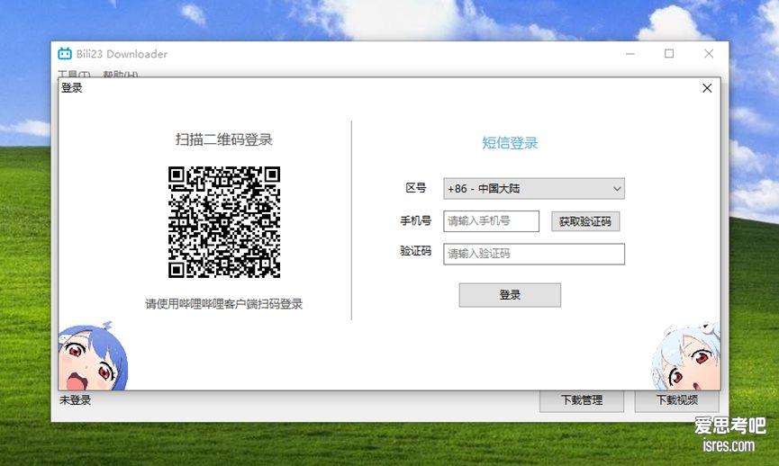Click the 手机号 field label

click(x=415, y=220)
